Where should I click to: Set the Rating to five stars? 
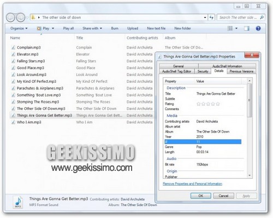tap(218, 104)
